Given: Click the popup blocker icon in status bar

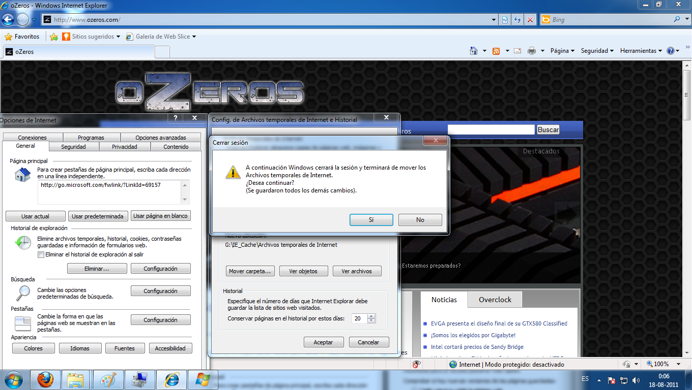Looking at the screenshot, I should click(416, 364).
